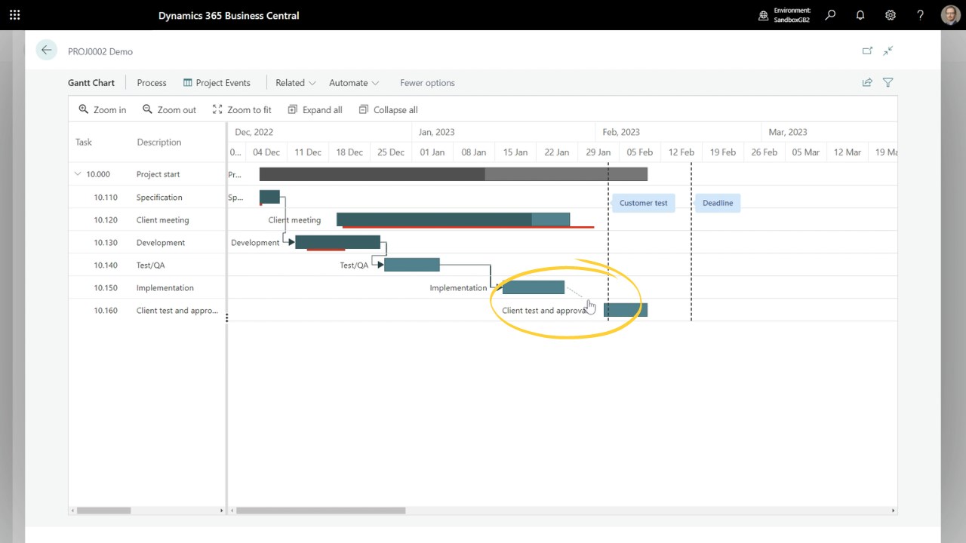Image resolution: width=966 pixels, height=543 pixels.
Task: Click the Deadline milestone label
Action: [x=718, y=203]
